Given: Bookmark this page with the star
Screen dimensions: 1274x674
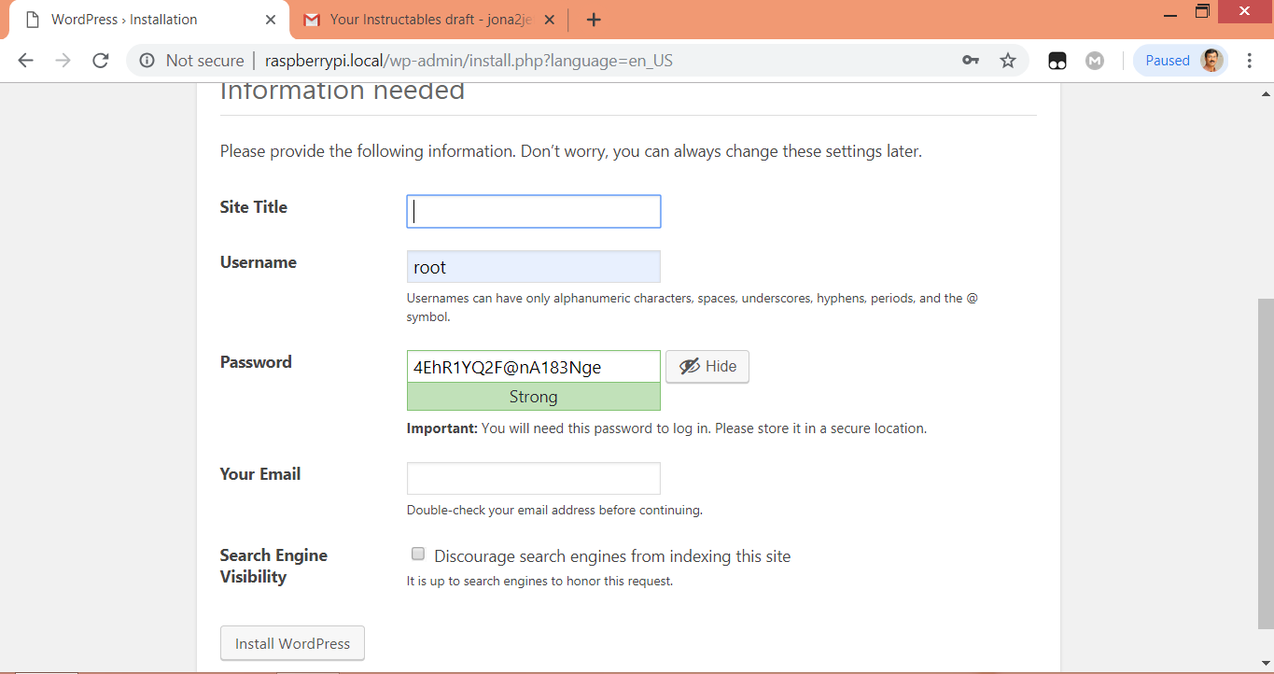Looking at the screenshot, I should pos(1008,61).
